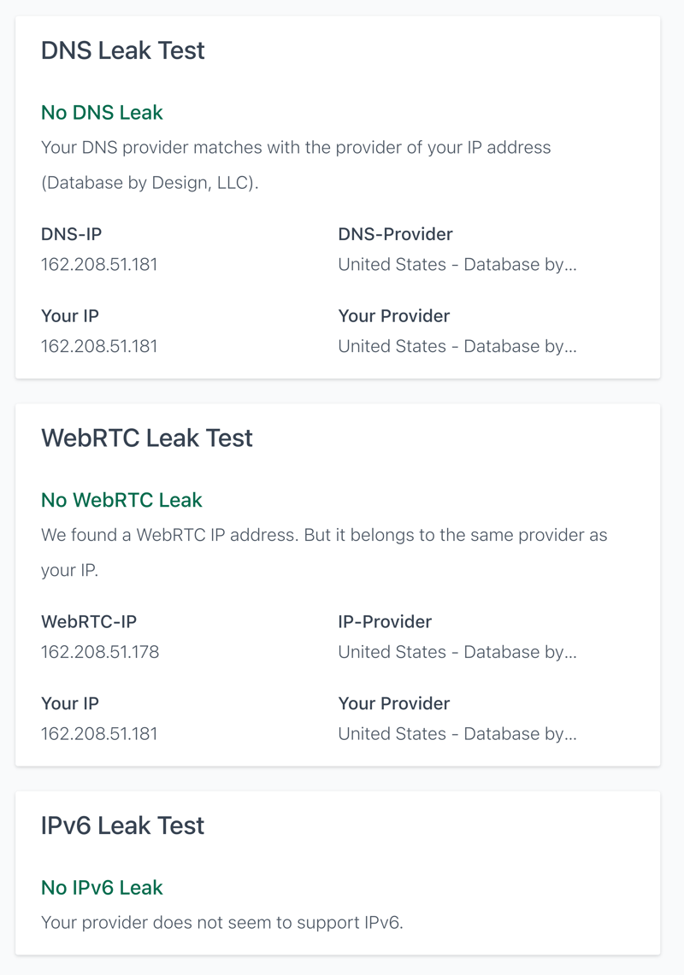Click the IPv6 Leak Test heading

coord(123,825)
